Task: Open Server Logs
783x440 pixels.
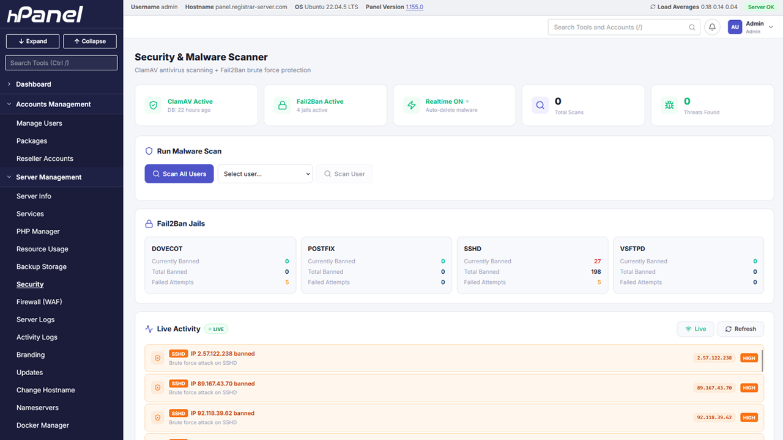Action: tap(35, 320)
